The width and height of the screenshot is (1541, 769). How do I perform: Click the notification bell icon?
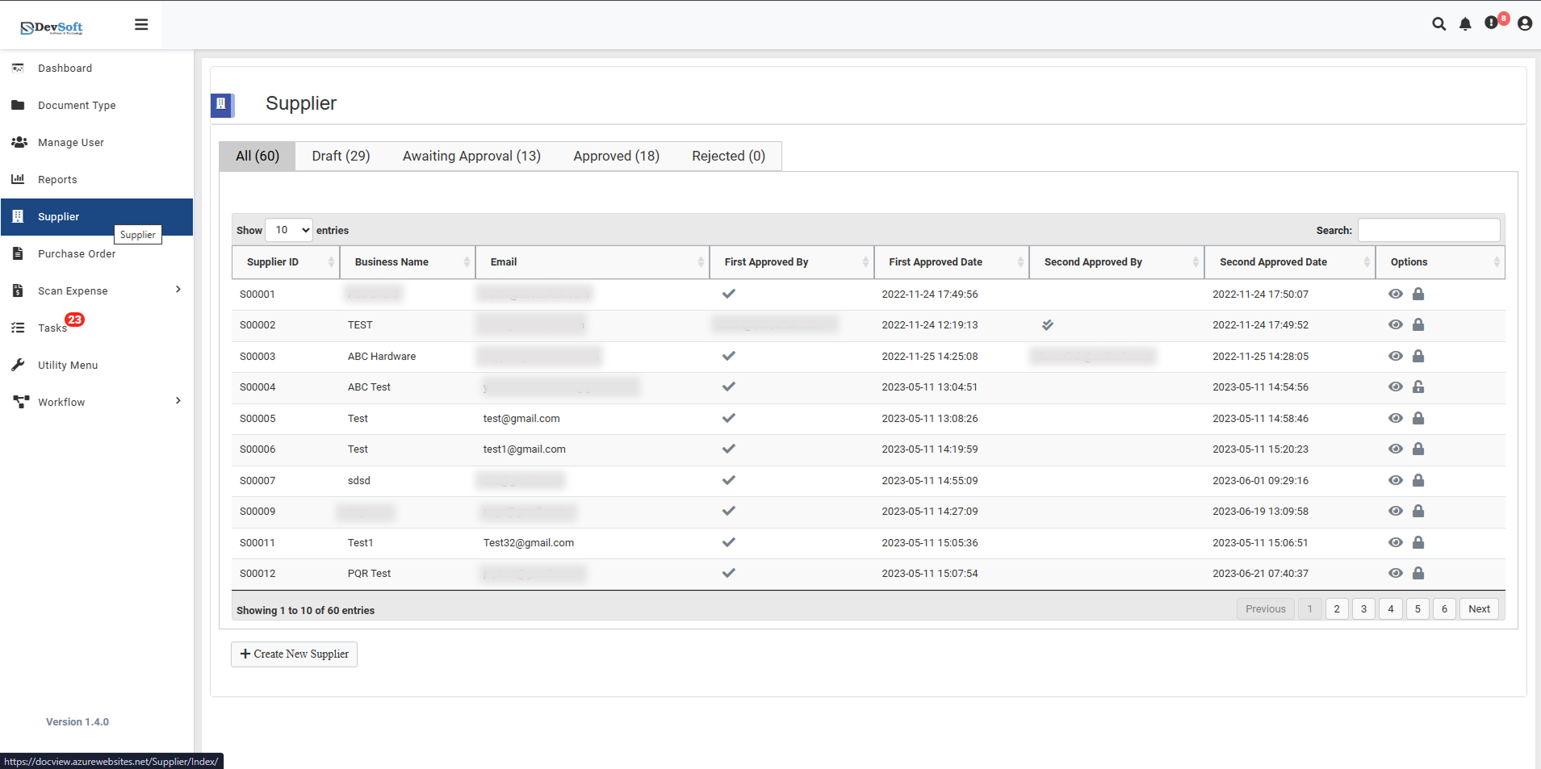1465,24
